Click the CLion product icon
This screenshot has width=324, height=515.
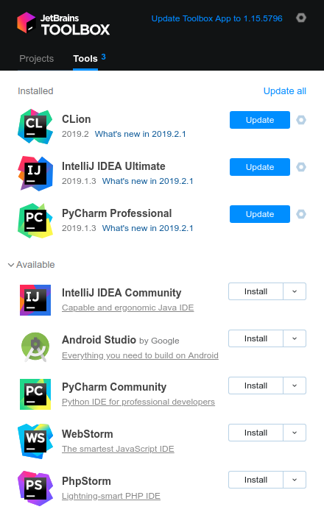coord(35,127)
